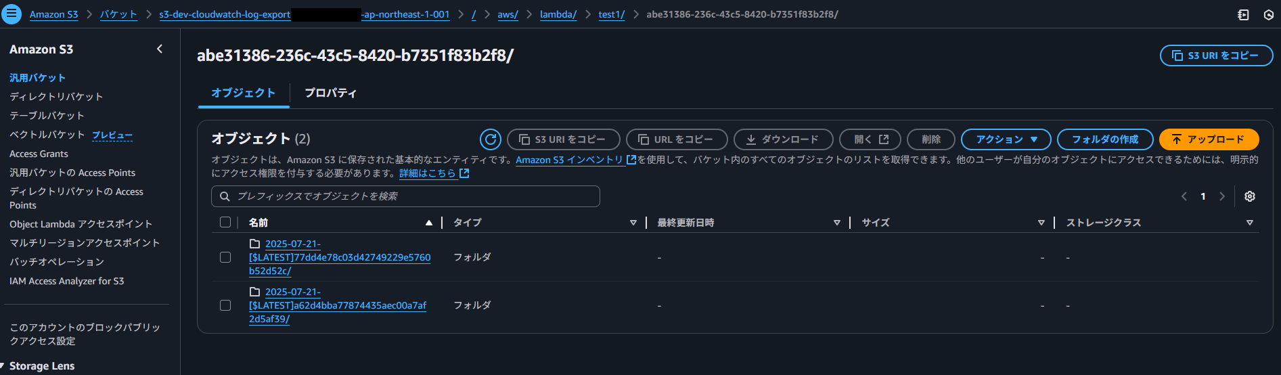
Task: Switch to the オブジェクト tab
Action: point(244,93)
